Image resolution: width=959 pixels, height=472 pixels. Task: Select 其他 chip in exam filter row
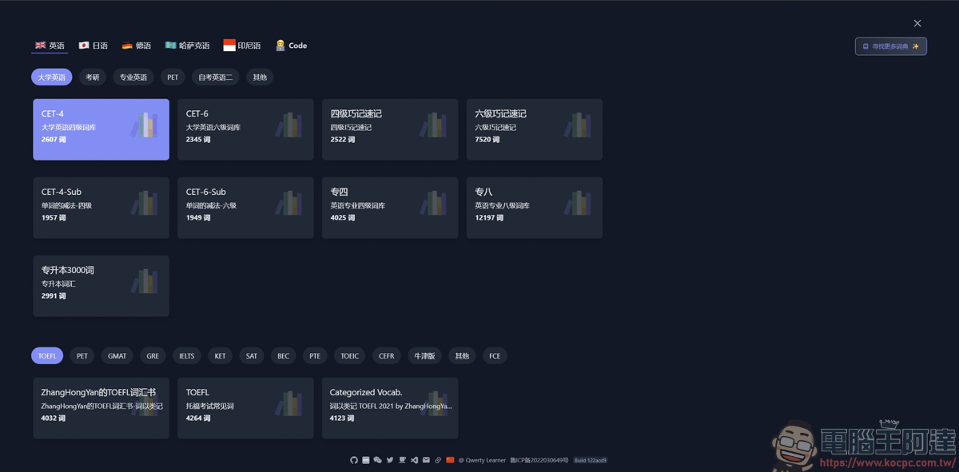[462, 356]
